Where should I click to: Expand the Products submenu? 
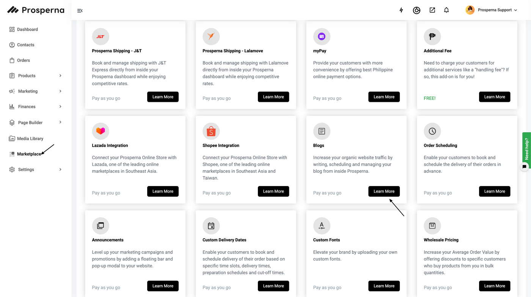click(60, 76)
